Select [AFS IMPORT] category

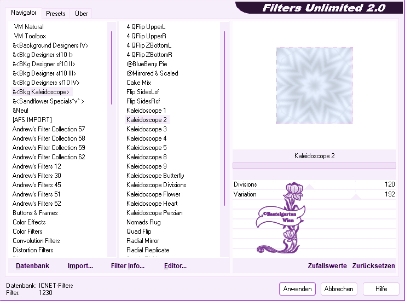(x=32, y=120)
